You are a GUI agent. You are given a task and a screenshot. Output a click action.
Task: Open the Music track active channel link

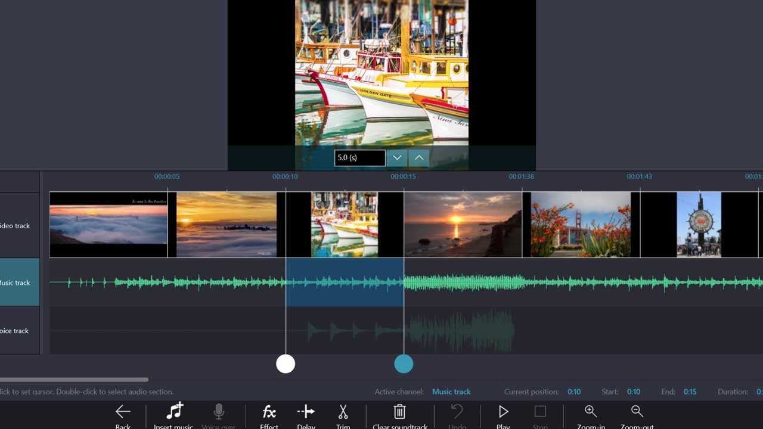coord(451,391)
